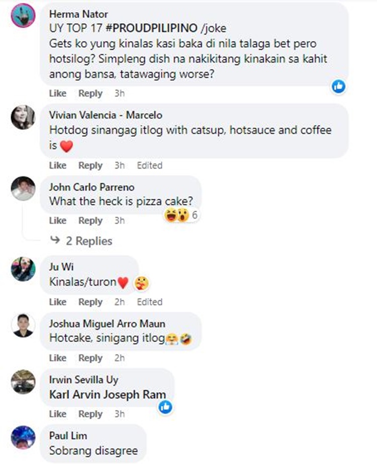Click Paul Lim's profile avatar

(x=23, y=437)
